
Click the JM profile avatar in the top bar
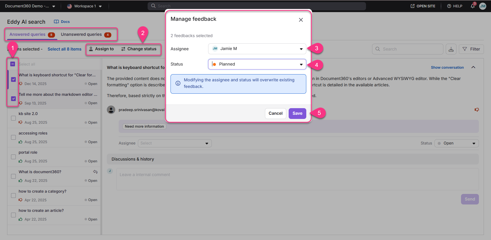[x=483, y=6]
